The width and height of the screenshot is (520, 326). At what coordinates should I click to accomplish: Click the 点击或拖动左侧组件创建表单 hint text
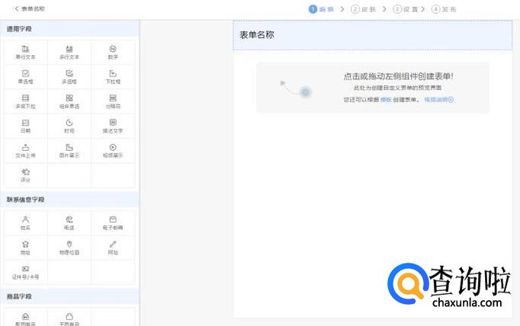398,76
